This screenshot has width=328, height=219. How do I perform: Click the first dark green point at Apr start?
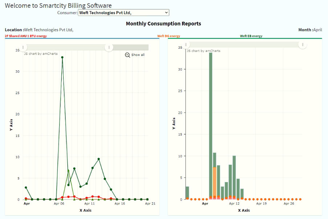26,187
